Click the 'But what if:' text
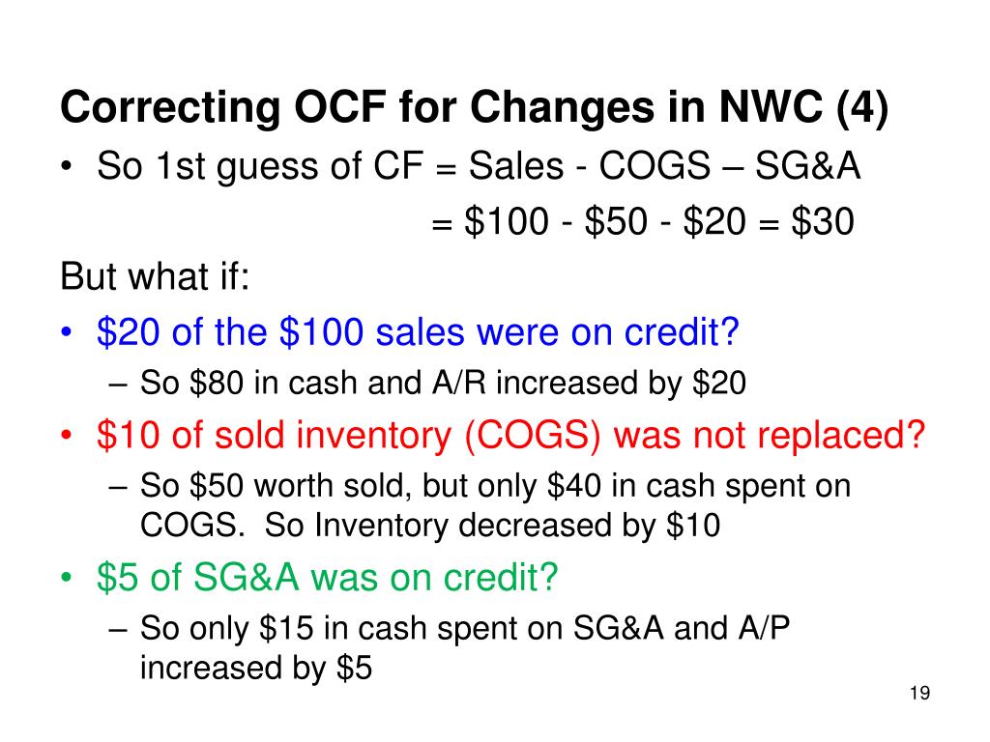Image resolution: width=990 pixels, height=742 pixels. click(x=155, y=276)
